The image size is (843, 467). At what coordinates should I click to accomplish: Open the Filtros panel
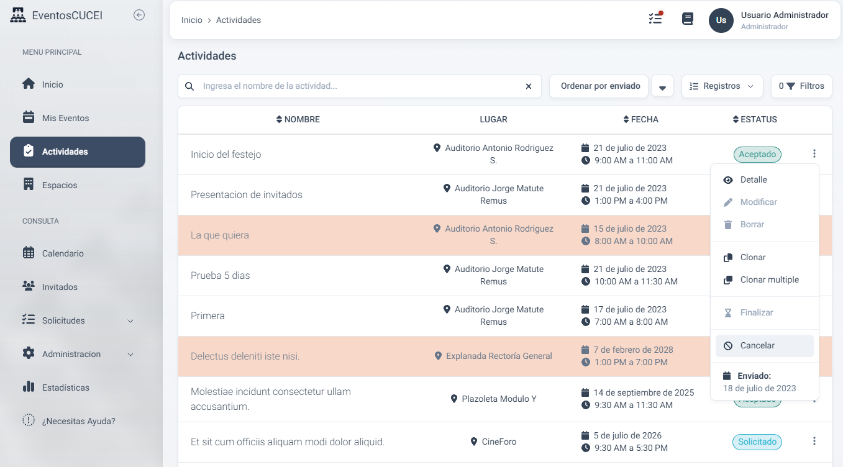click(801, 86)
